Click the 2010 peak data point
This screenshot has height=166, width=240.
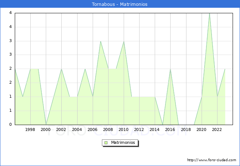(x=124, y=41)
